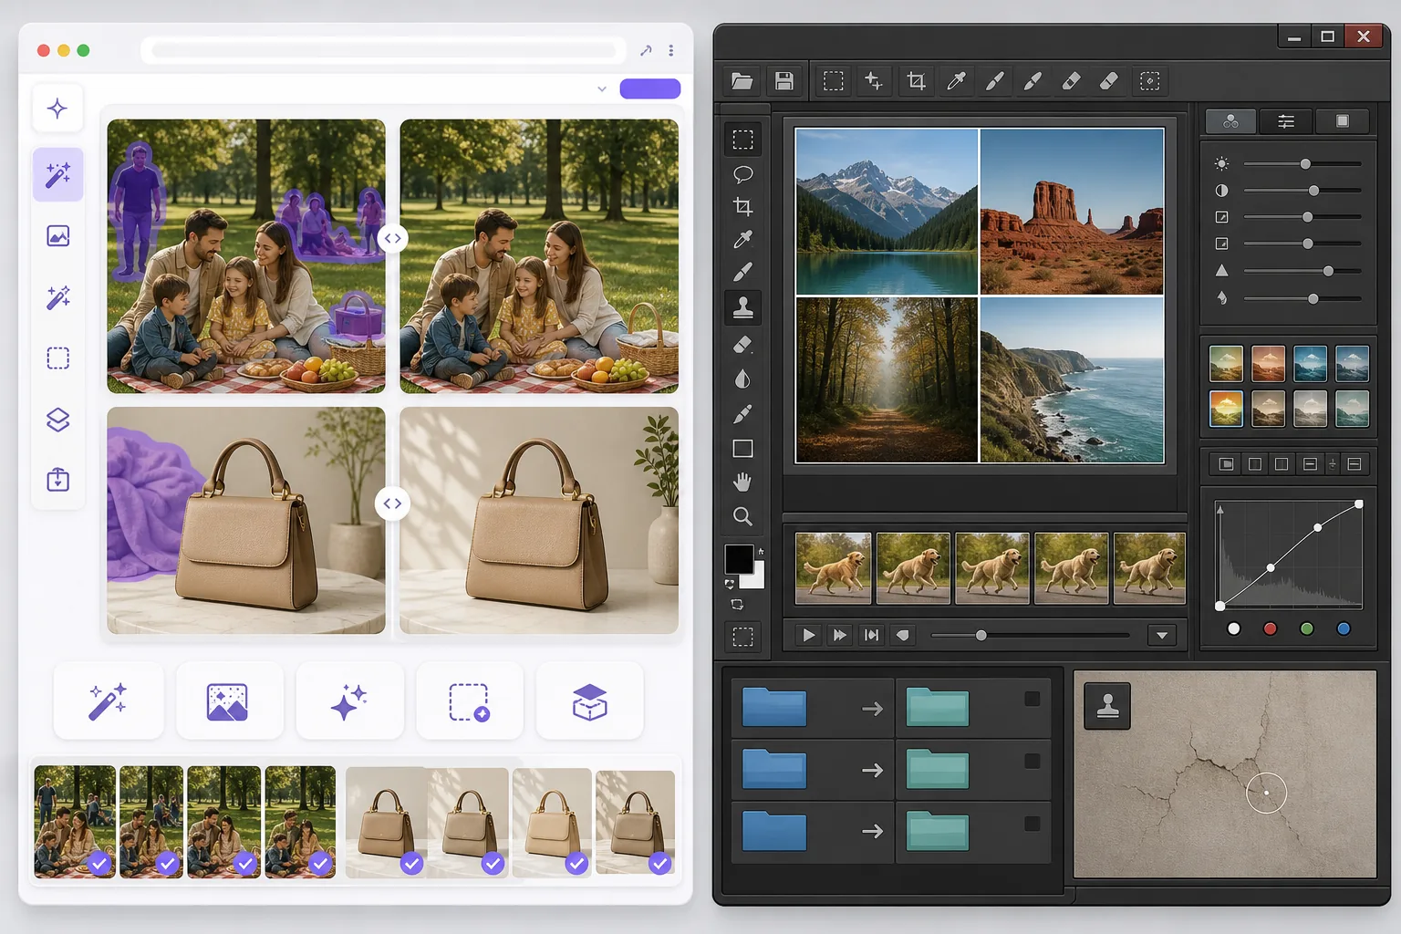Click open folder icon in dark editor toolbar
1401x934 pixels.
coord(742,81)
